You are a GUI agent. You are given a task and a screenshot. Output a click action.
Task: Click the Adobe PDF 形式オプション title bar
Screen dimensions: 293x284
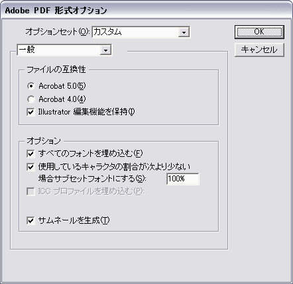pyautogui.click(x=146, y=11)
